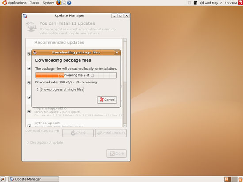Click the Ubuntu logo beside Applications
The height and width of the screenshot is (182, 243).
click(x=4, y=3)
